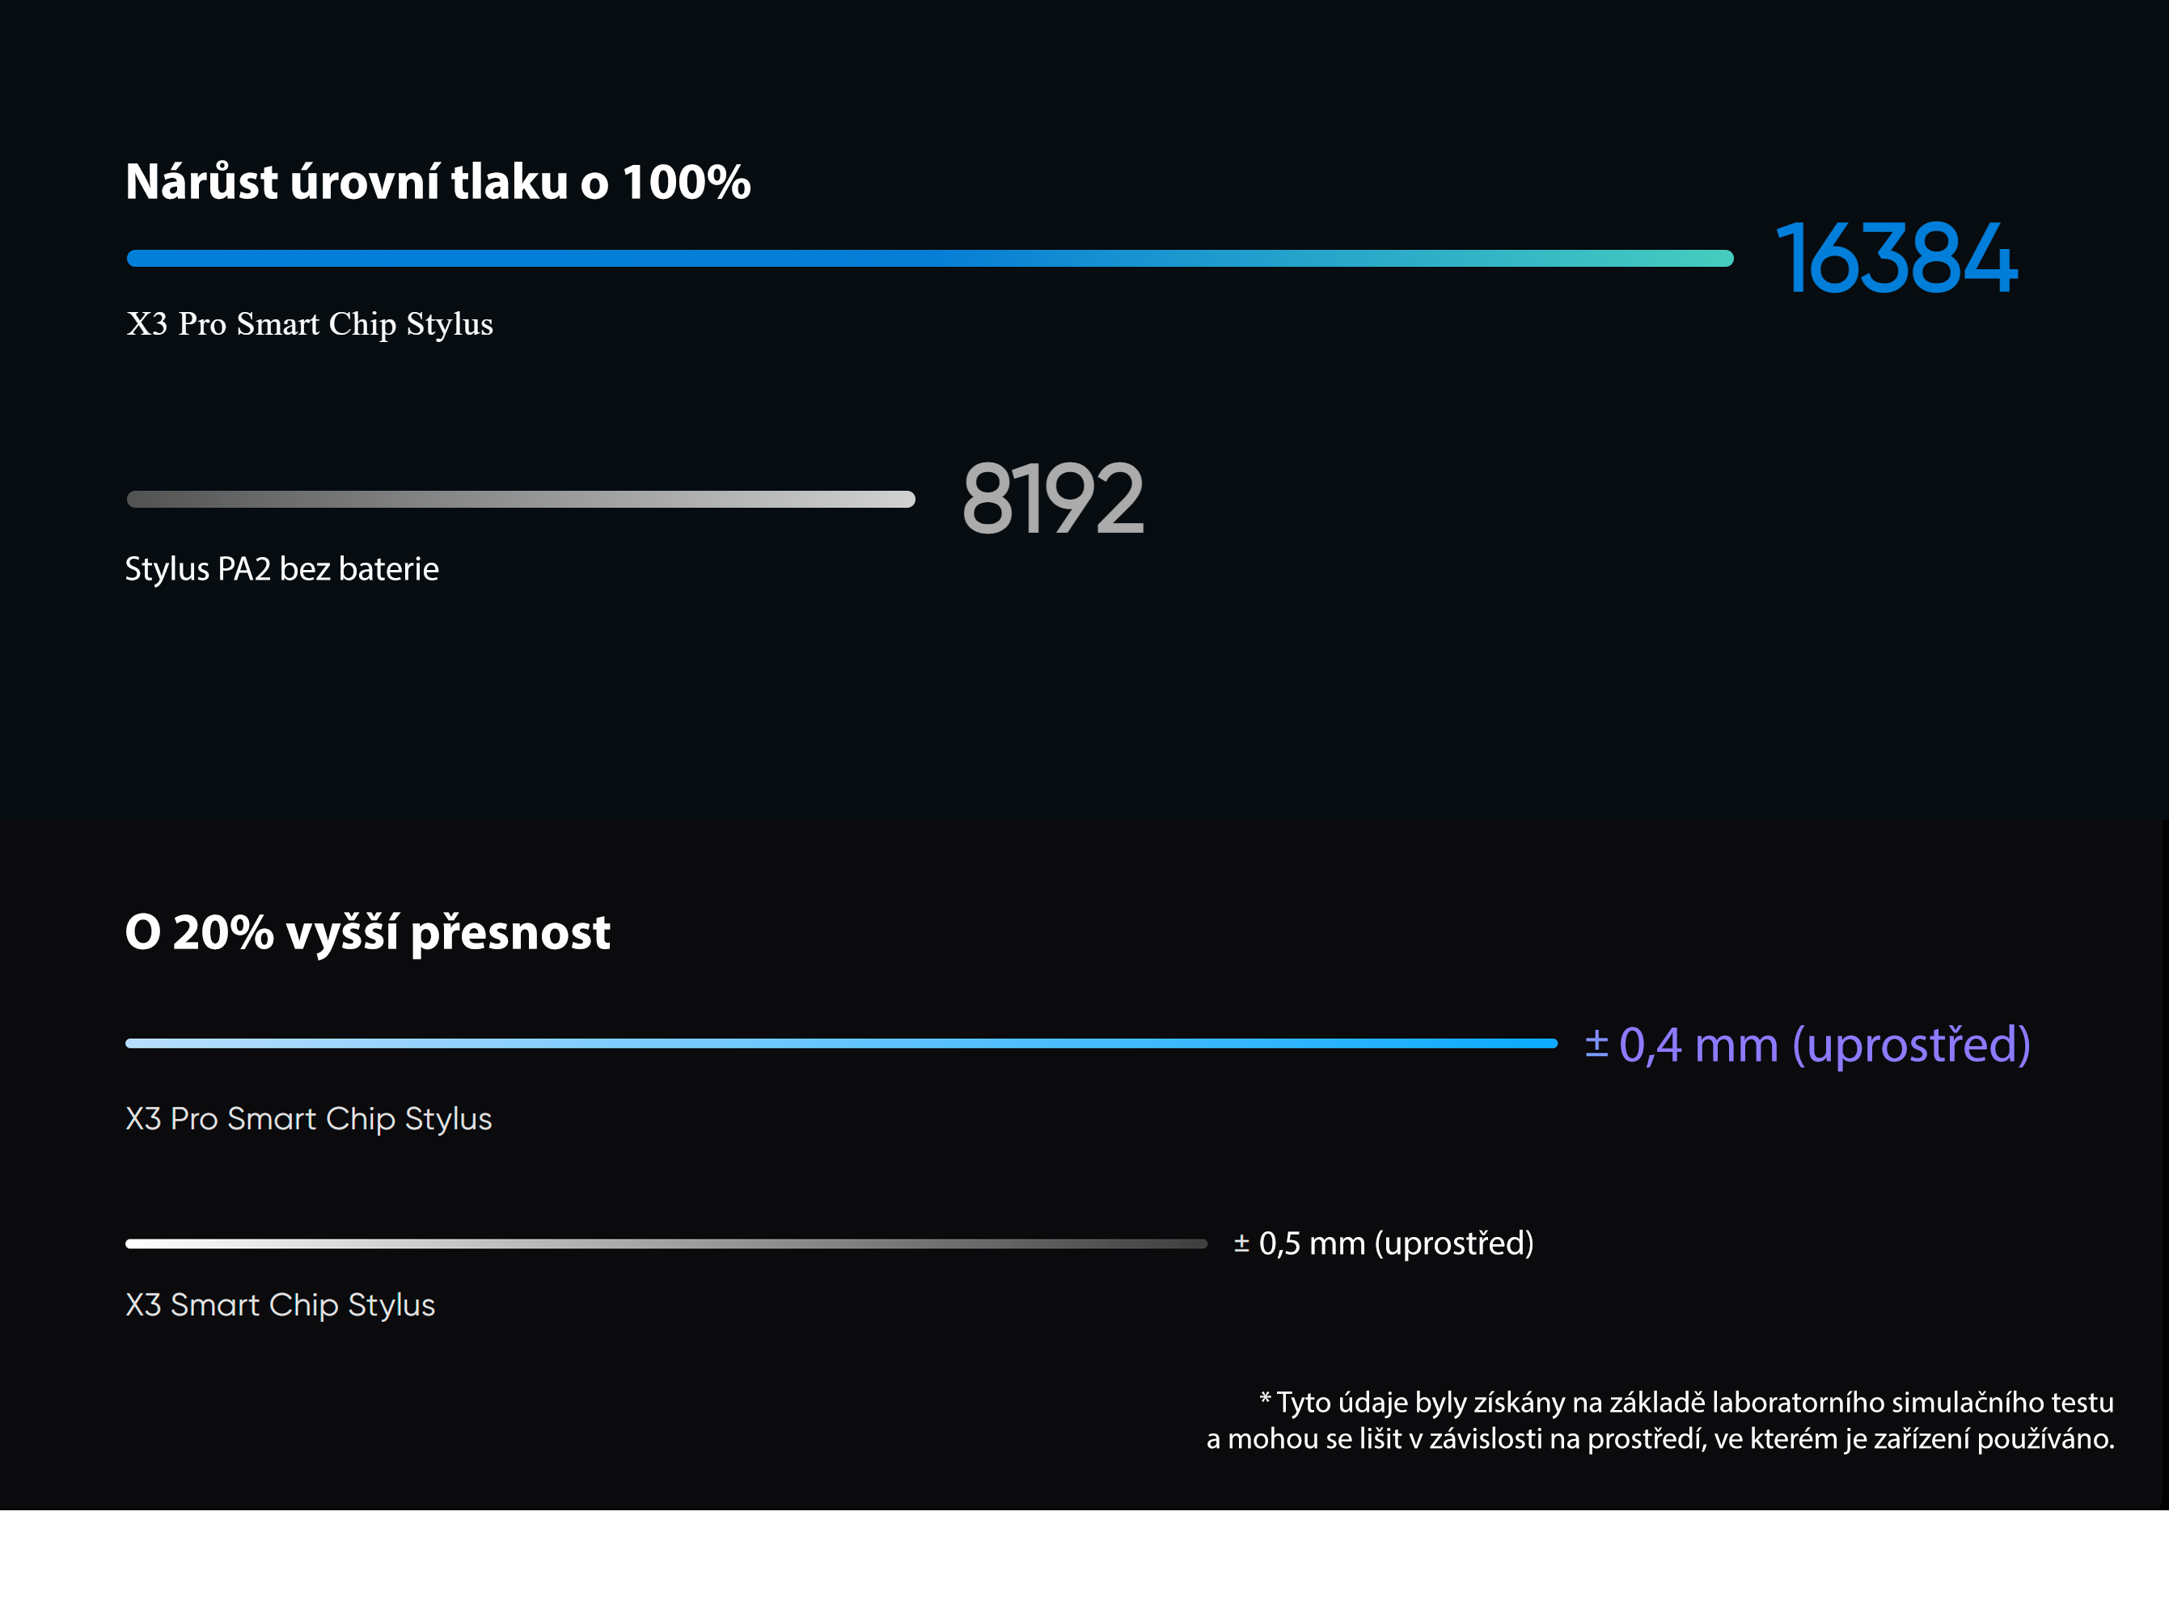This screenshot has width=2169, height=1617.
Task: Select the sans-serif X3 Pro Smart Chip Stylus label
Action: pyautogui.click(x=308, y=1119)
